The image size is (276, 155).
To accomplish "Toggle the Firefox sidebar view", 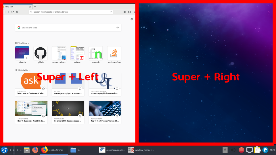I will click(129, 12).
